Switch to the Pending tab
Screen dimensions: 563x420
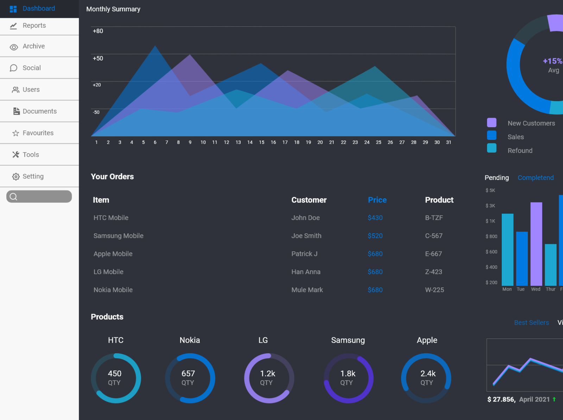(496, 178)
